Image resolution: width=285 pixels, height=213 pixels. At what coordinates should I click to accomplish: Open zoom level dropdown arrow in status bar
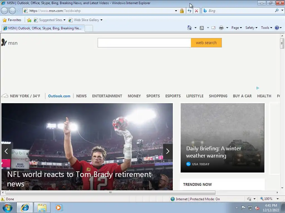point(277,199)
